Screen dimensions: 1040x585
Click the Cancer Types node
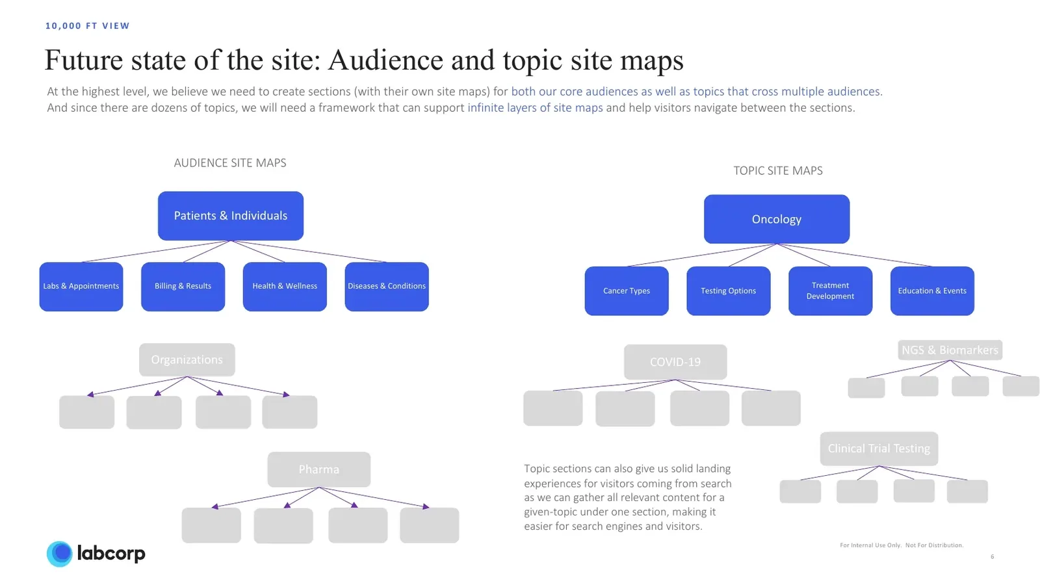coord(627,291)
